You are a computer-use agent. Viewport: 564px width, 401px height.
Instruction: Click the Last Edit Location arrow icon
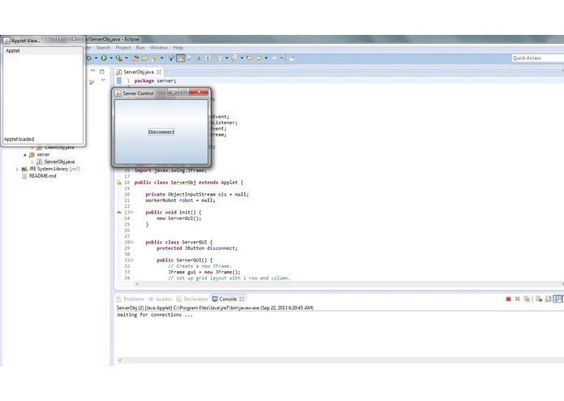click(249, 58)
